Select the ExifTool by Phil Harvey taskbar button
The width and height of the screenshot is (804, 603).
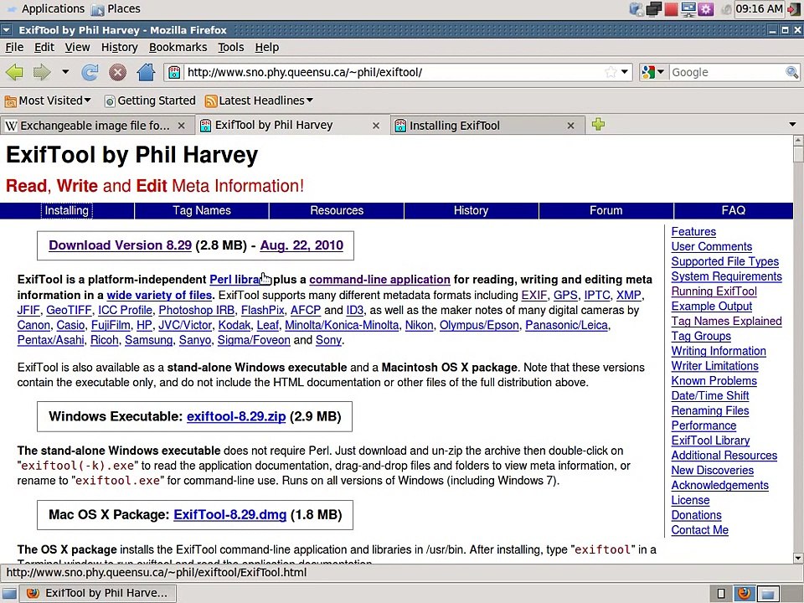click(x=99, y=593)
